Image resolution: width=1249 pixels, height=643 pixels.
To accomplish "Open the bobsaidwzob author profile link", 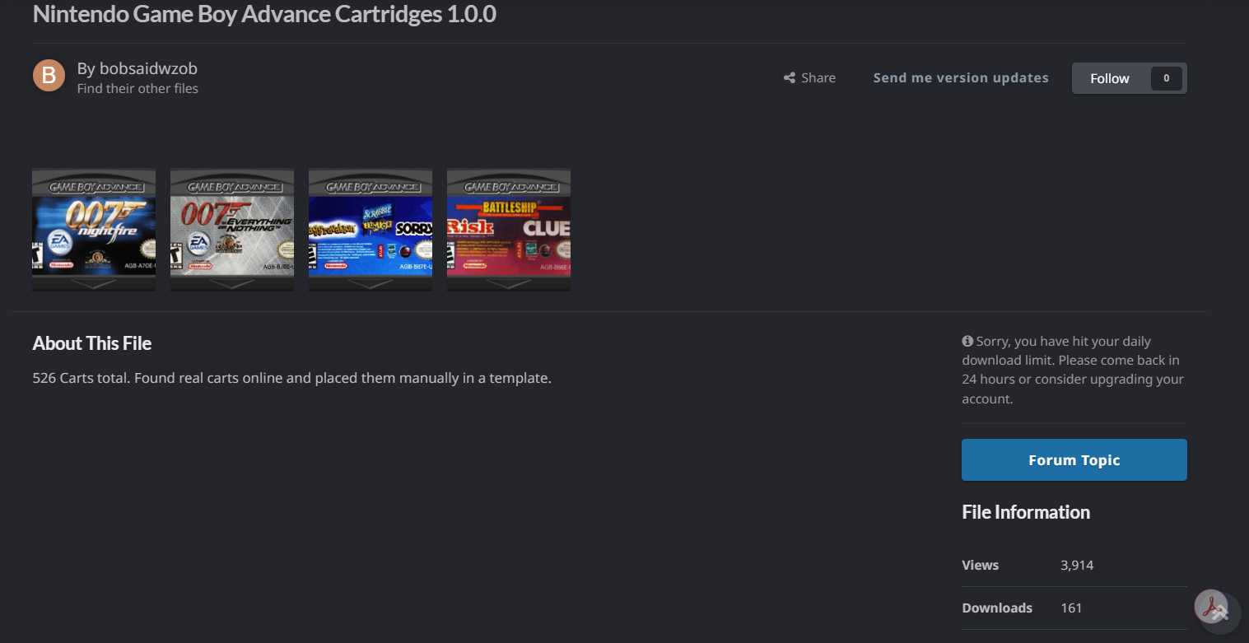I will tap(148, 68).
